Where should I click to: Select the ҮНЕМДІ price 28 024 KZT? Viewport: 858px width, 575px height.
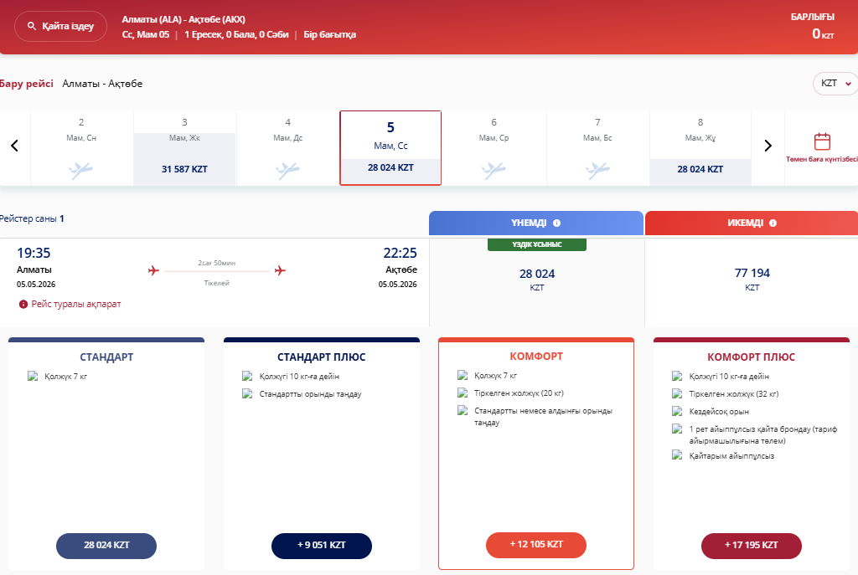point(536,279)
